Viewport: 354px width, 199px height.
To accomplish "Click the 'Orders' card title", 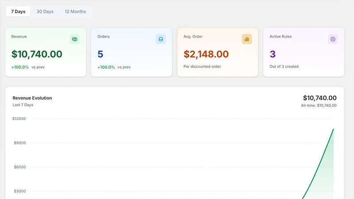I will click(104, 37).
